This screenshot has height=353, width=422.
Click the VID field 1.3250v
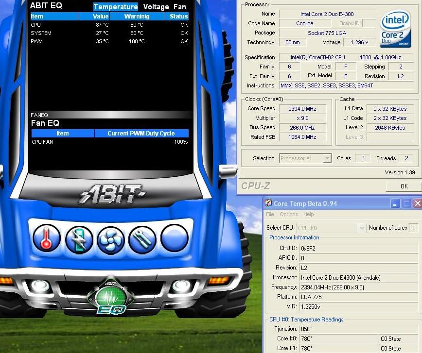tap(358, 306)
